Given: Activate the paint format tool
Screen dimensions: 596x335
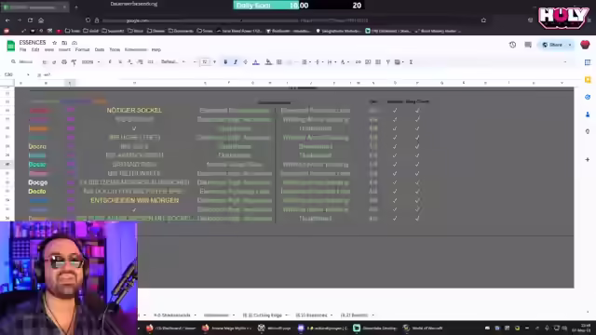Looking at the screenshot, I should 74,62.
